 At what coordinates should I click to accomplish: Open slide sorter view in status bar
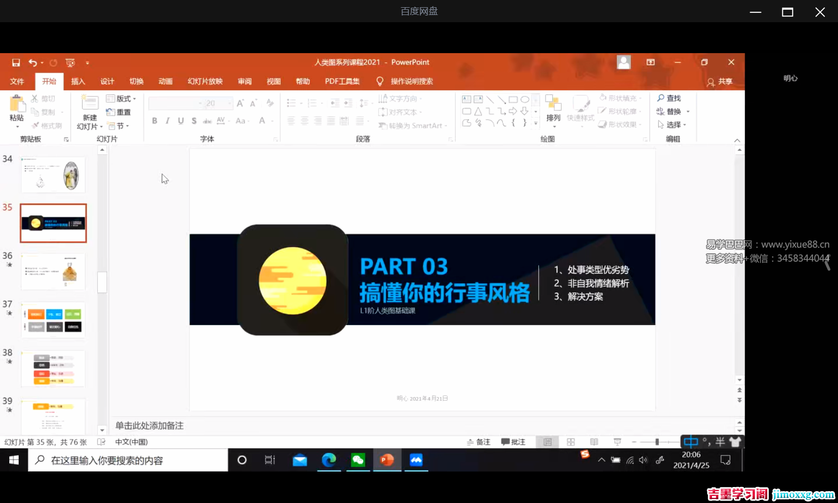(571, 442)
